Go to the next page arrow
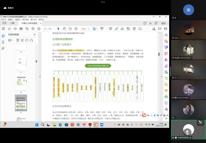206x143 pixels. (38, 29)
